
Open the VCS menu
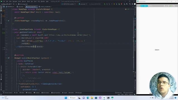[x=39, y=1]
